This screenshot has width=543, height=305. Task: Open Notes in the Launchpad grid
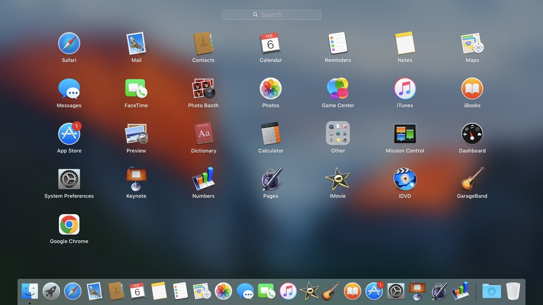coord(405,43)
